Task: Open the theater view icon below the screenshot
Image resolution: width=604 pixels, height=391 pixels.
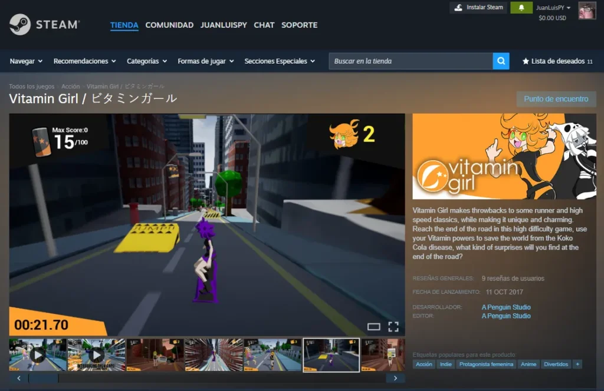Action: [x=375, y=327]
